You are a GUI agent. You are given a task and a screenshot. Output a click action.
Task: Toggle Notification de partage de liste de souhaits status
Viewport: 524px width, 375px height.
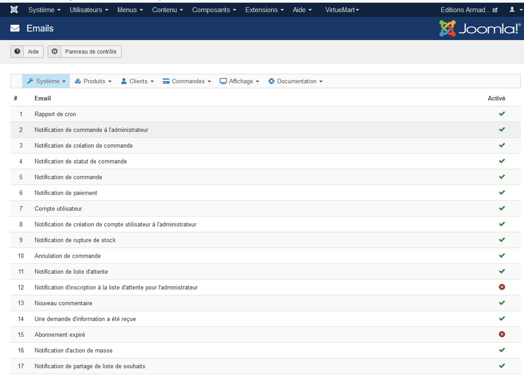501,366
